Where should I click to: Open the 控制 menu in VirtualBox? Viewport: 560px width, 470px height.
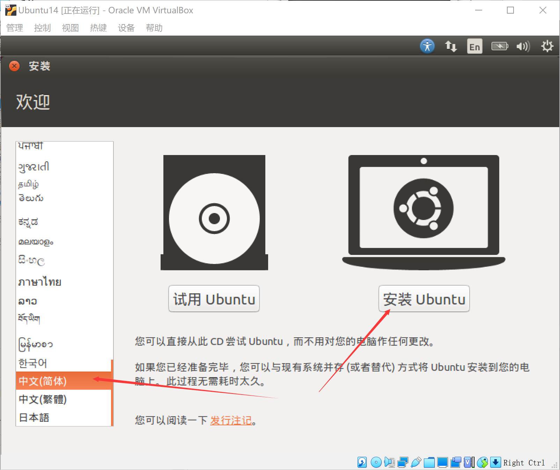tap(43, 28)
